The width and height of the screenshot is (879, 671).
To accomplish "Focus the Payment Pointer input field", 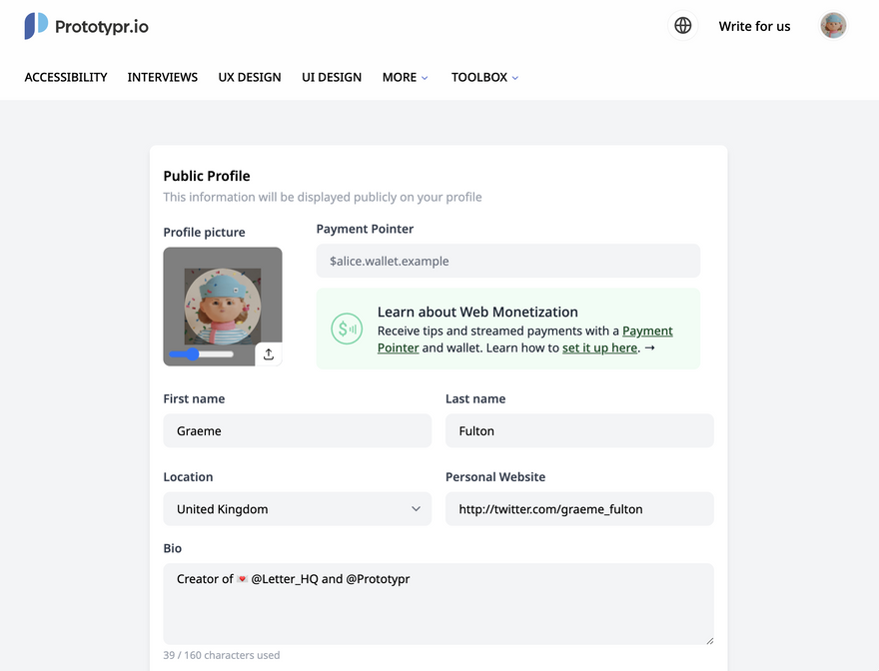I will coord(507,261).
